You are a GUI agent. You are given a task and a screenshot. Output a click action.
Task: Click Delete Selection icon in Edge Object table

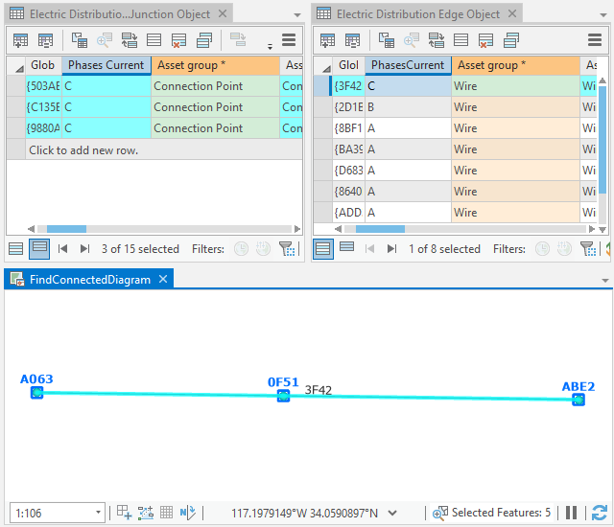(x=485, y=40)
